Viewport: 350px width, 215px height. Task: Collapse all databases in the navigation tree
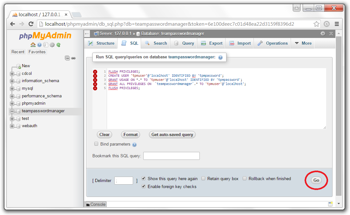tap(67, 58)
